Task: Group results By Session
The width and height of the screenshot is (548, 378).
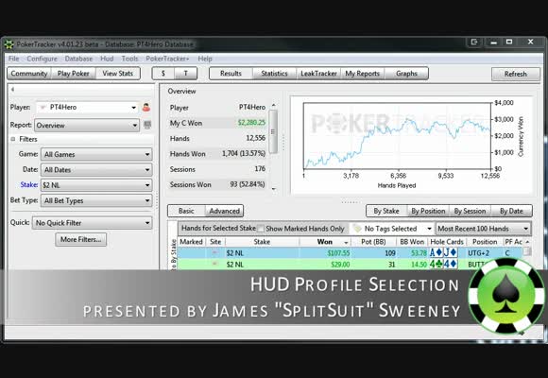Action: point(470,211)
